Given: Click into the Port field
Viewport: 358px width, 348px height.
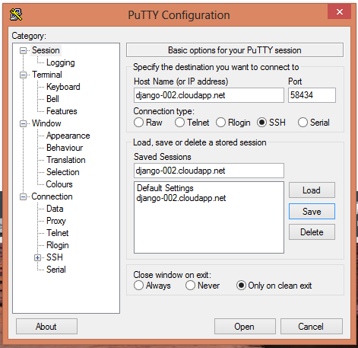Looking at the screenshot, I should coord(312,95).
